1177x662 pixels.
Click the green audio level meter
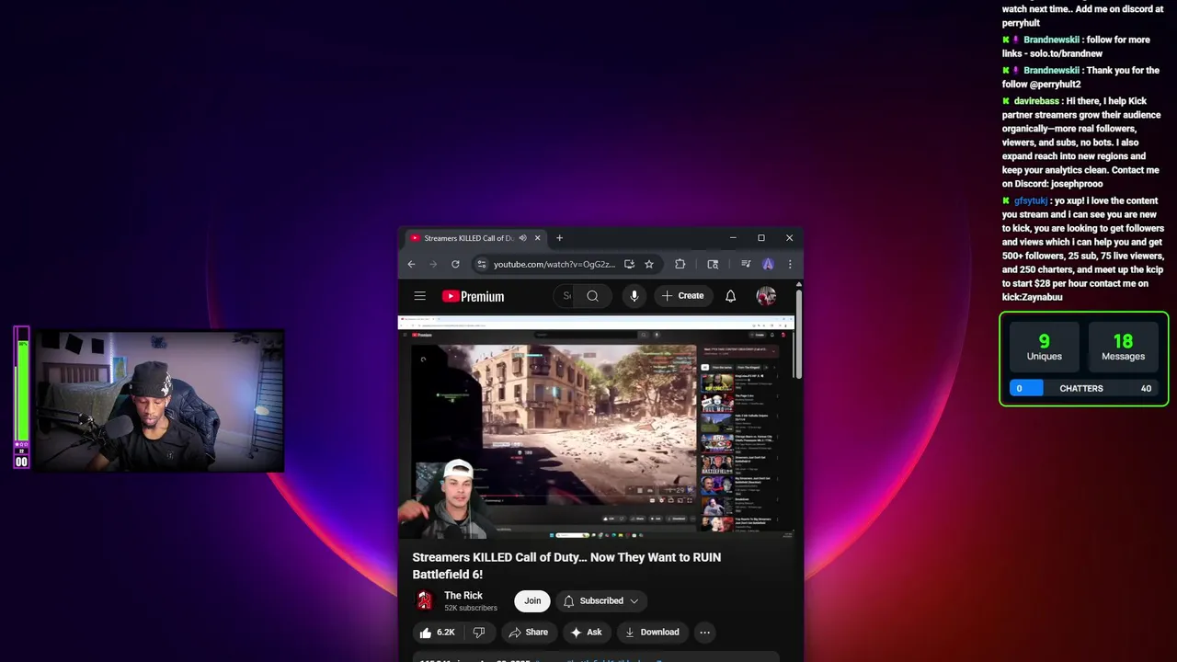[22, 390]
